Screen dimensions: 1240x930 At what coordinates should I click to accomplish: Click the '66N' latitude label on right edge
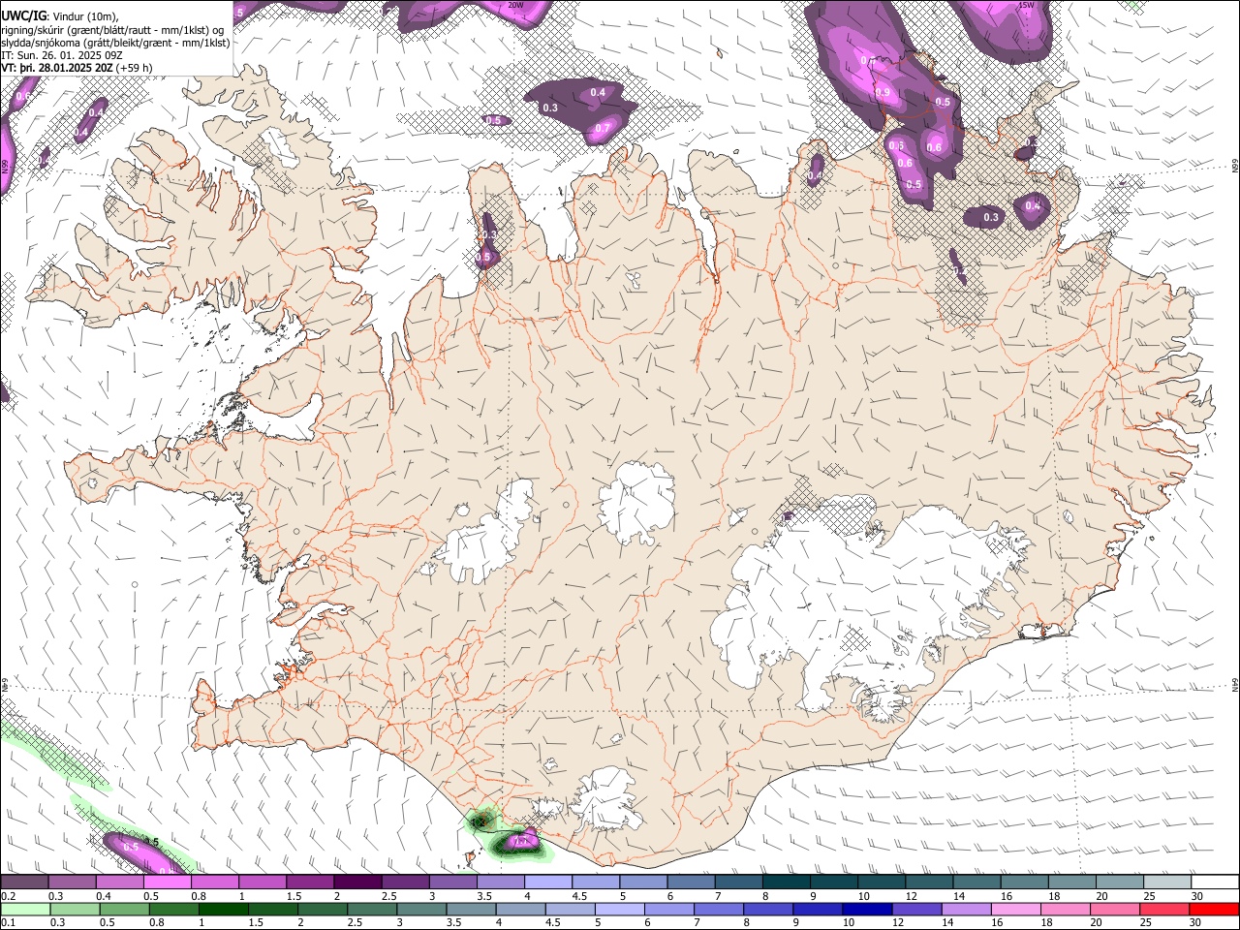coord(1234,168)
